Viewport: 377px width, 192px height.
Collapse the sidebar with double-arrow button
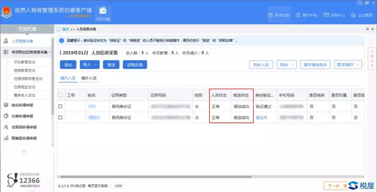click(x=24, y=152)
